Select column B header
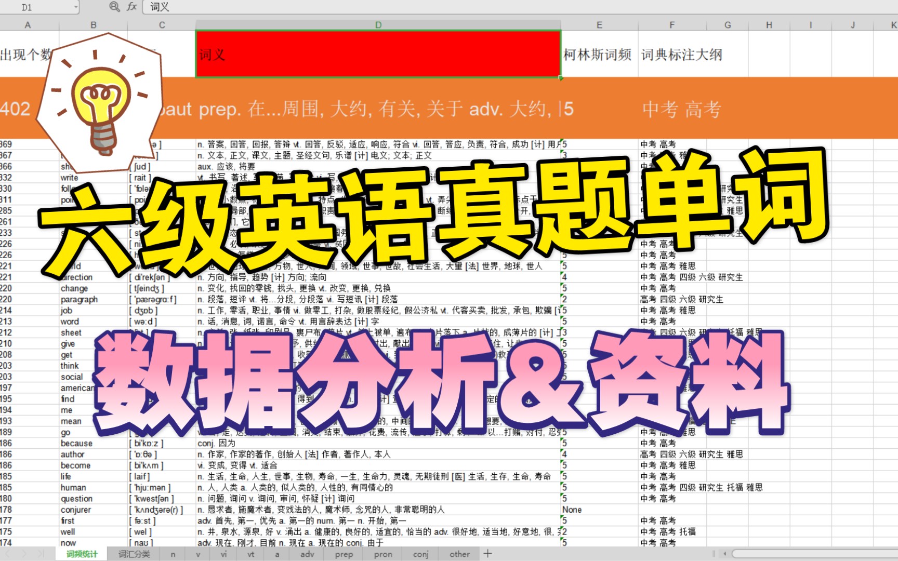This screenshot has width=898, height=561. tap(94, 25)
